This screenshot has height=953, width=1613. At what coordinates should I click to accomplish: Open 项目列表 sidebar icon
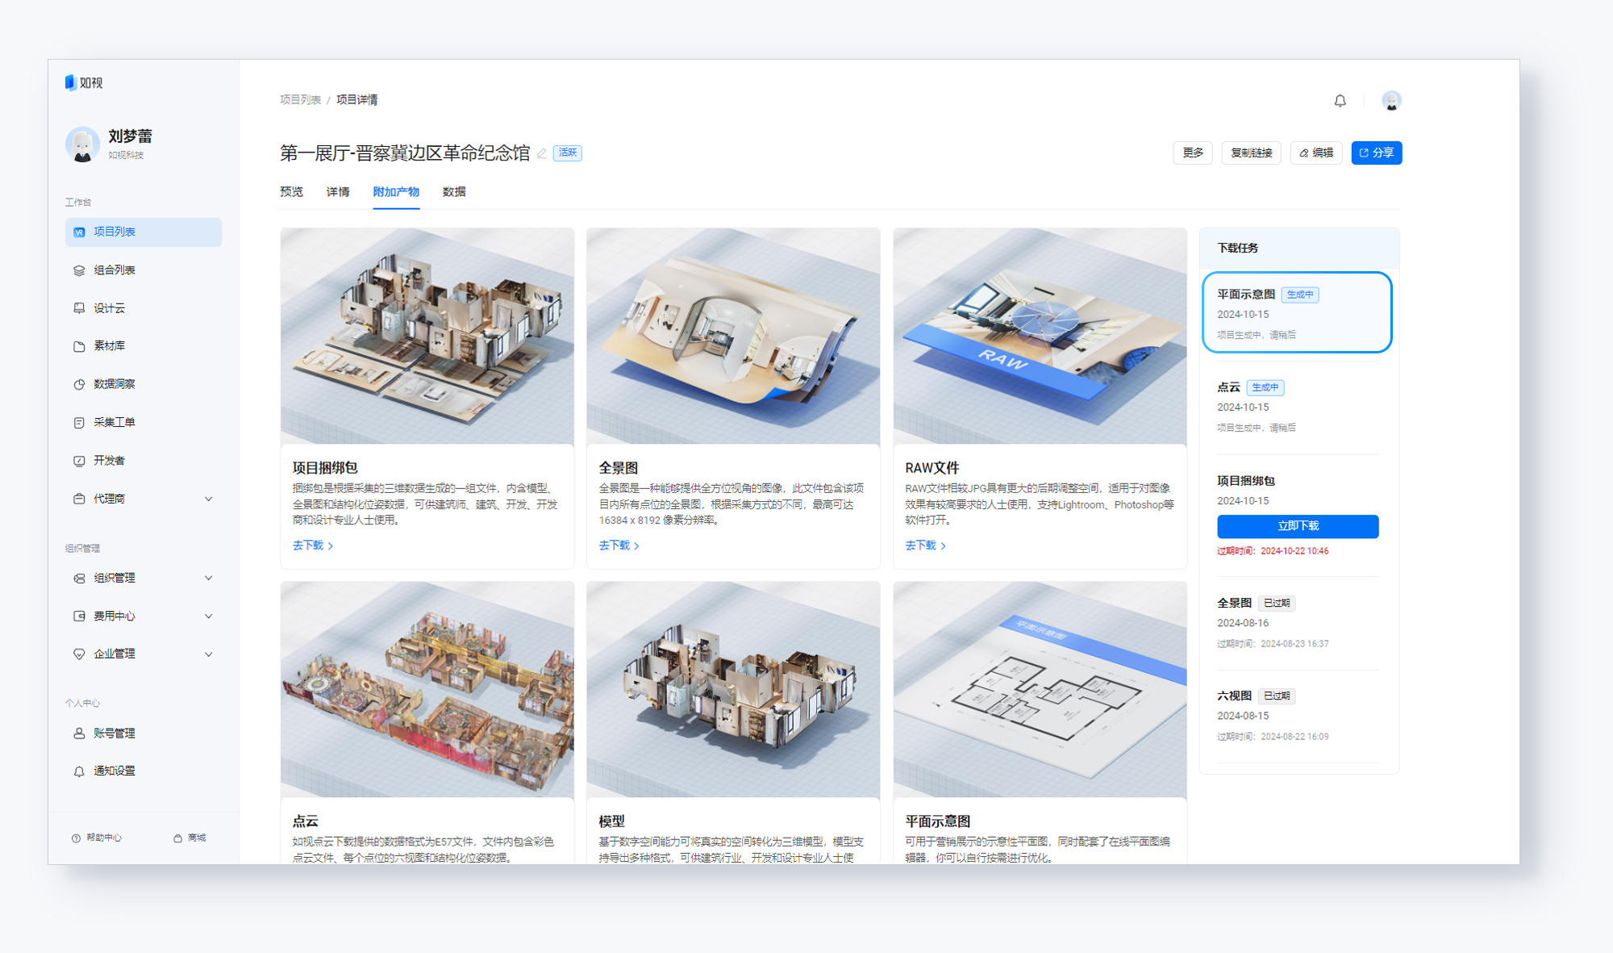(x=79, y=232)
